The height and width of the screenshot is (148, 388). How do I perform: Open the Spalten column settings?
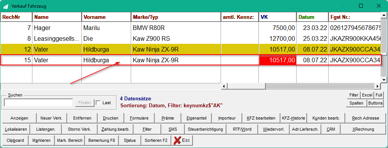coord(356,103)
